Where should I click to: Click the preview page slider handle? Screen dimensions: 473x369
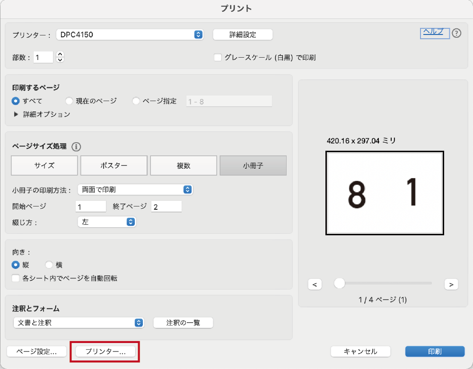pyautogui.click(x=339, y=283)
